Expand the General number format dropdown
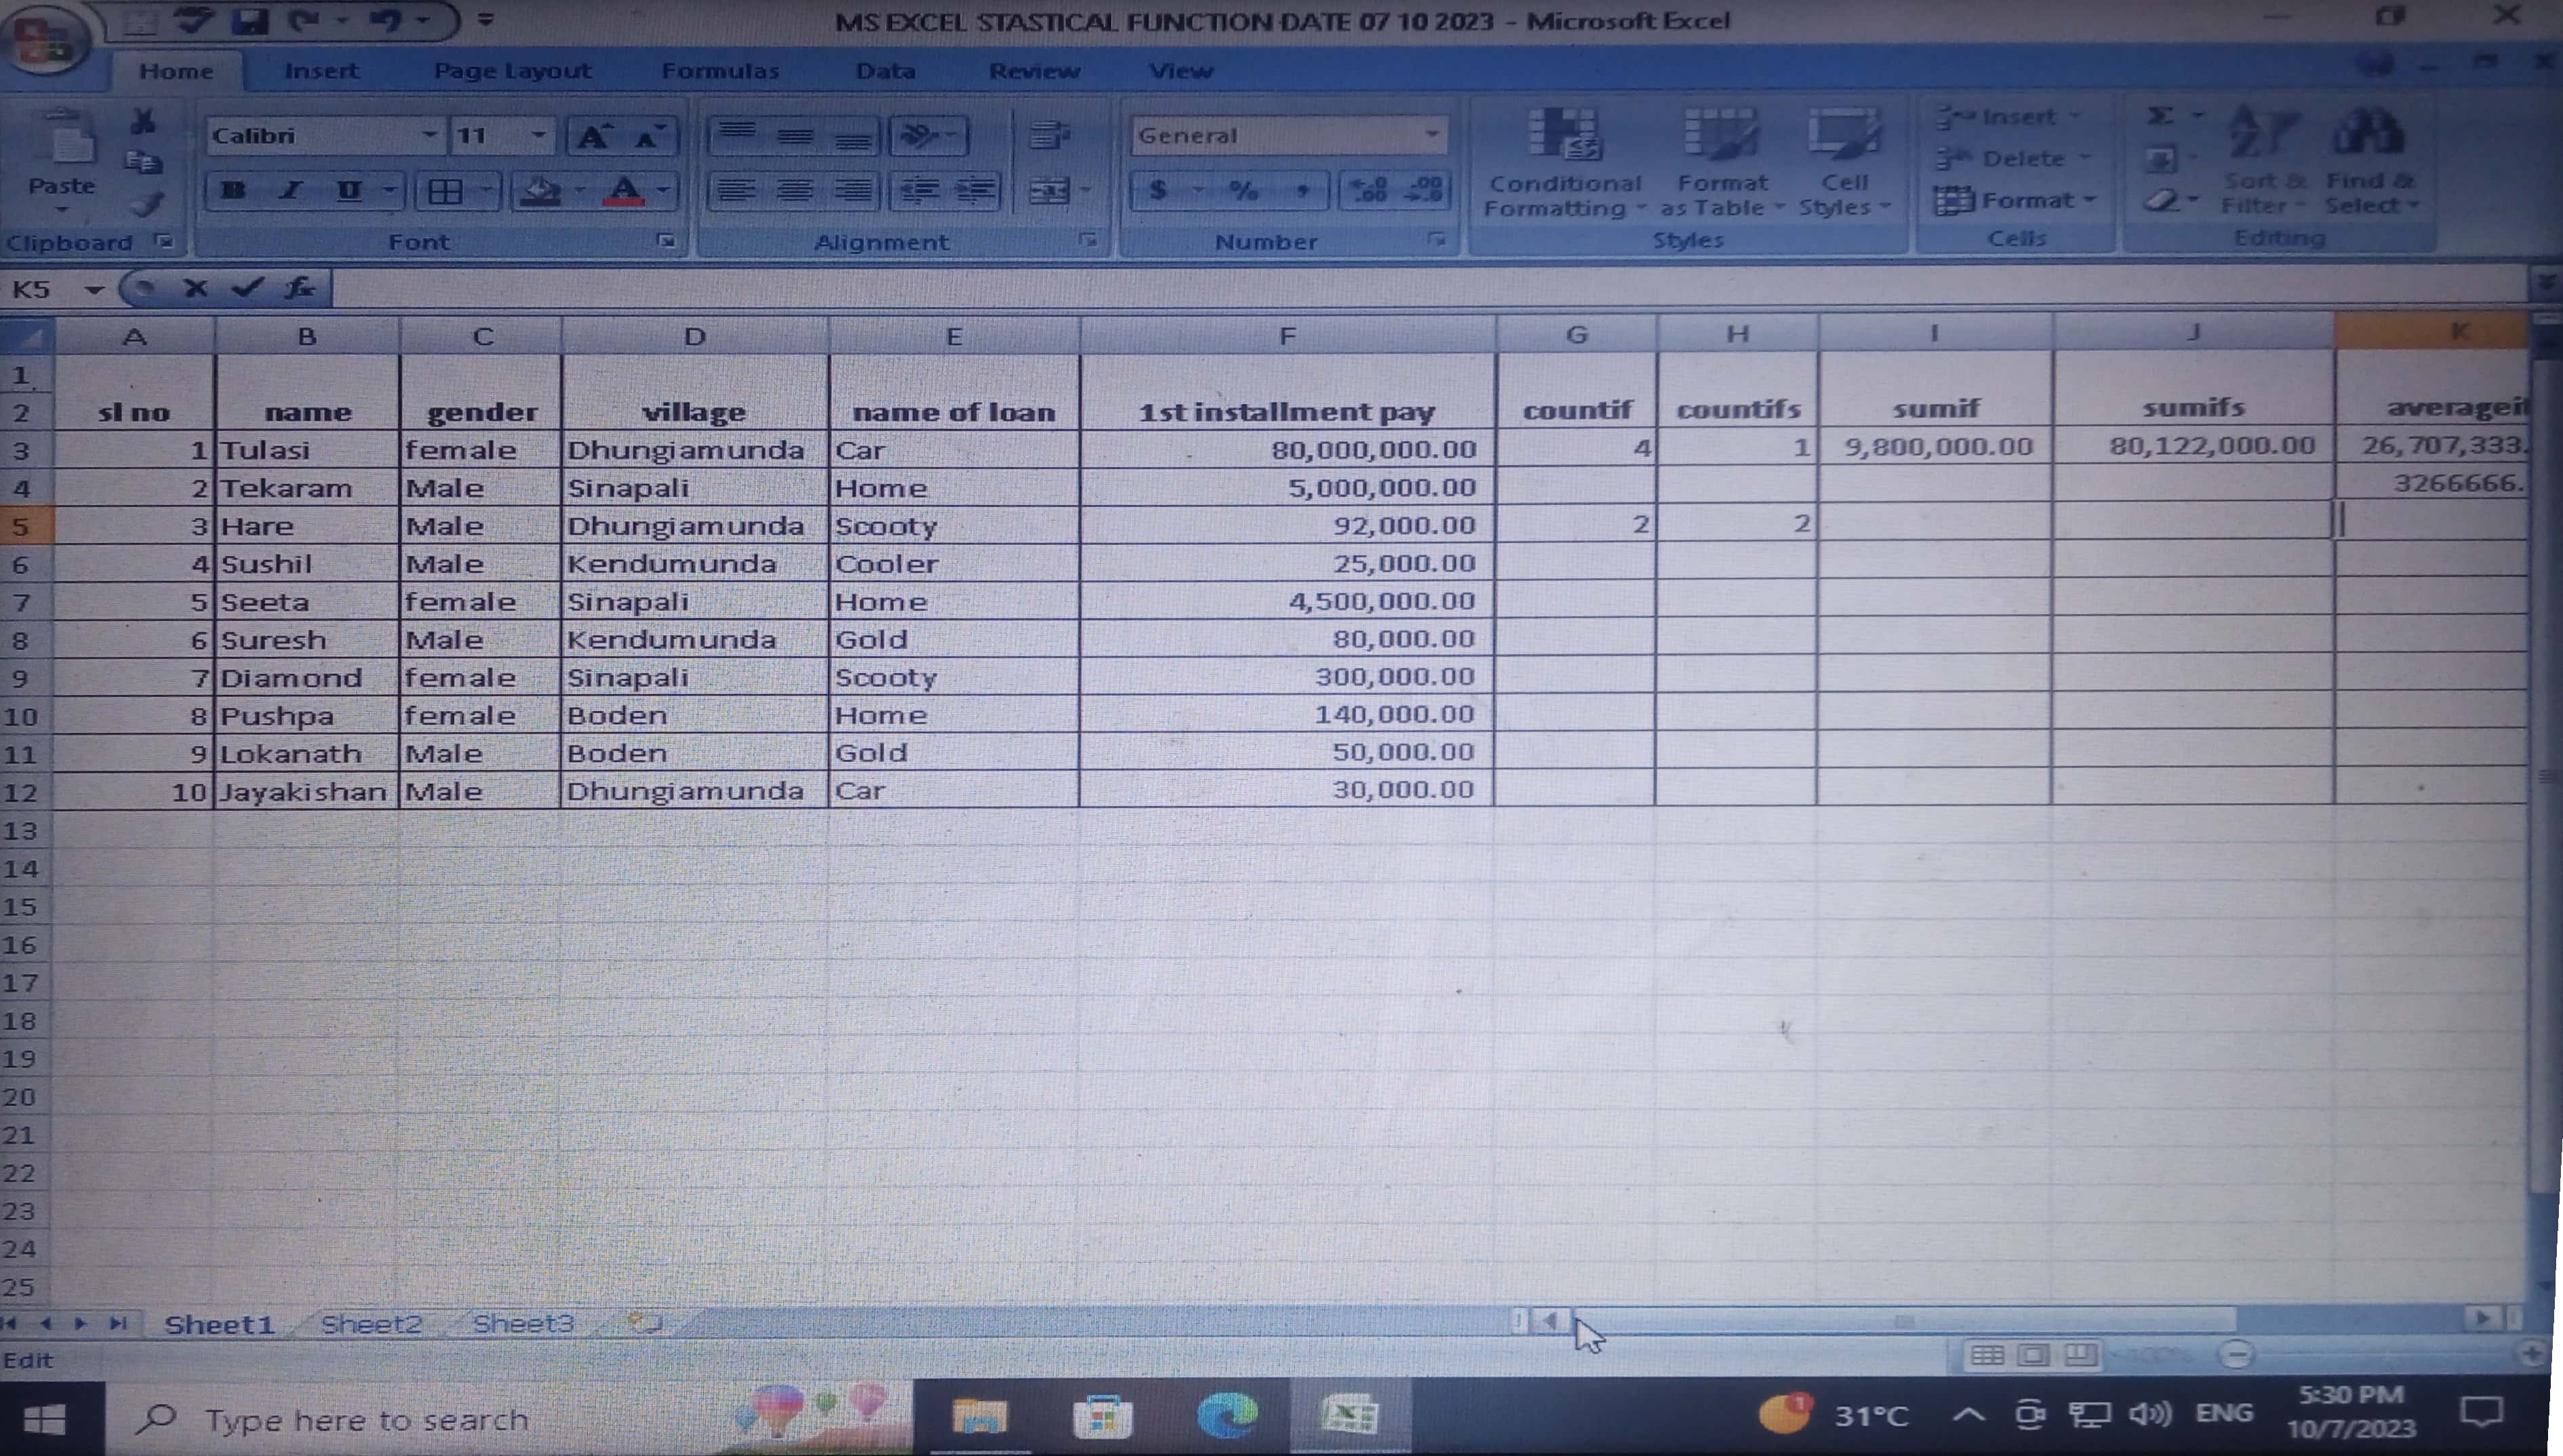This screenshot has width=2563, height=1456. point(1432,135)
